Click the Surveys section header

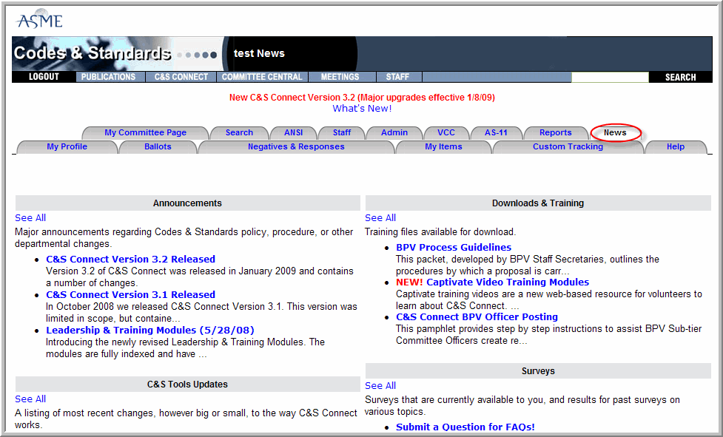(x=538, y=371)
